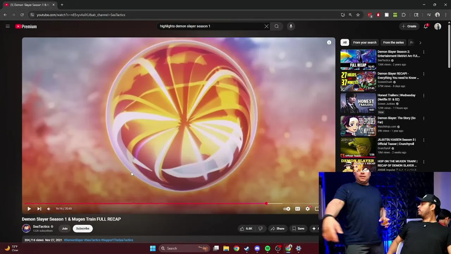Image resolution: width=451 pixels, height=254 pixels.
Task: Go to YouTube Premium home logo
Action: click(x=26, y=26)
